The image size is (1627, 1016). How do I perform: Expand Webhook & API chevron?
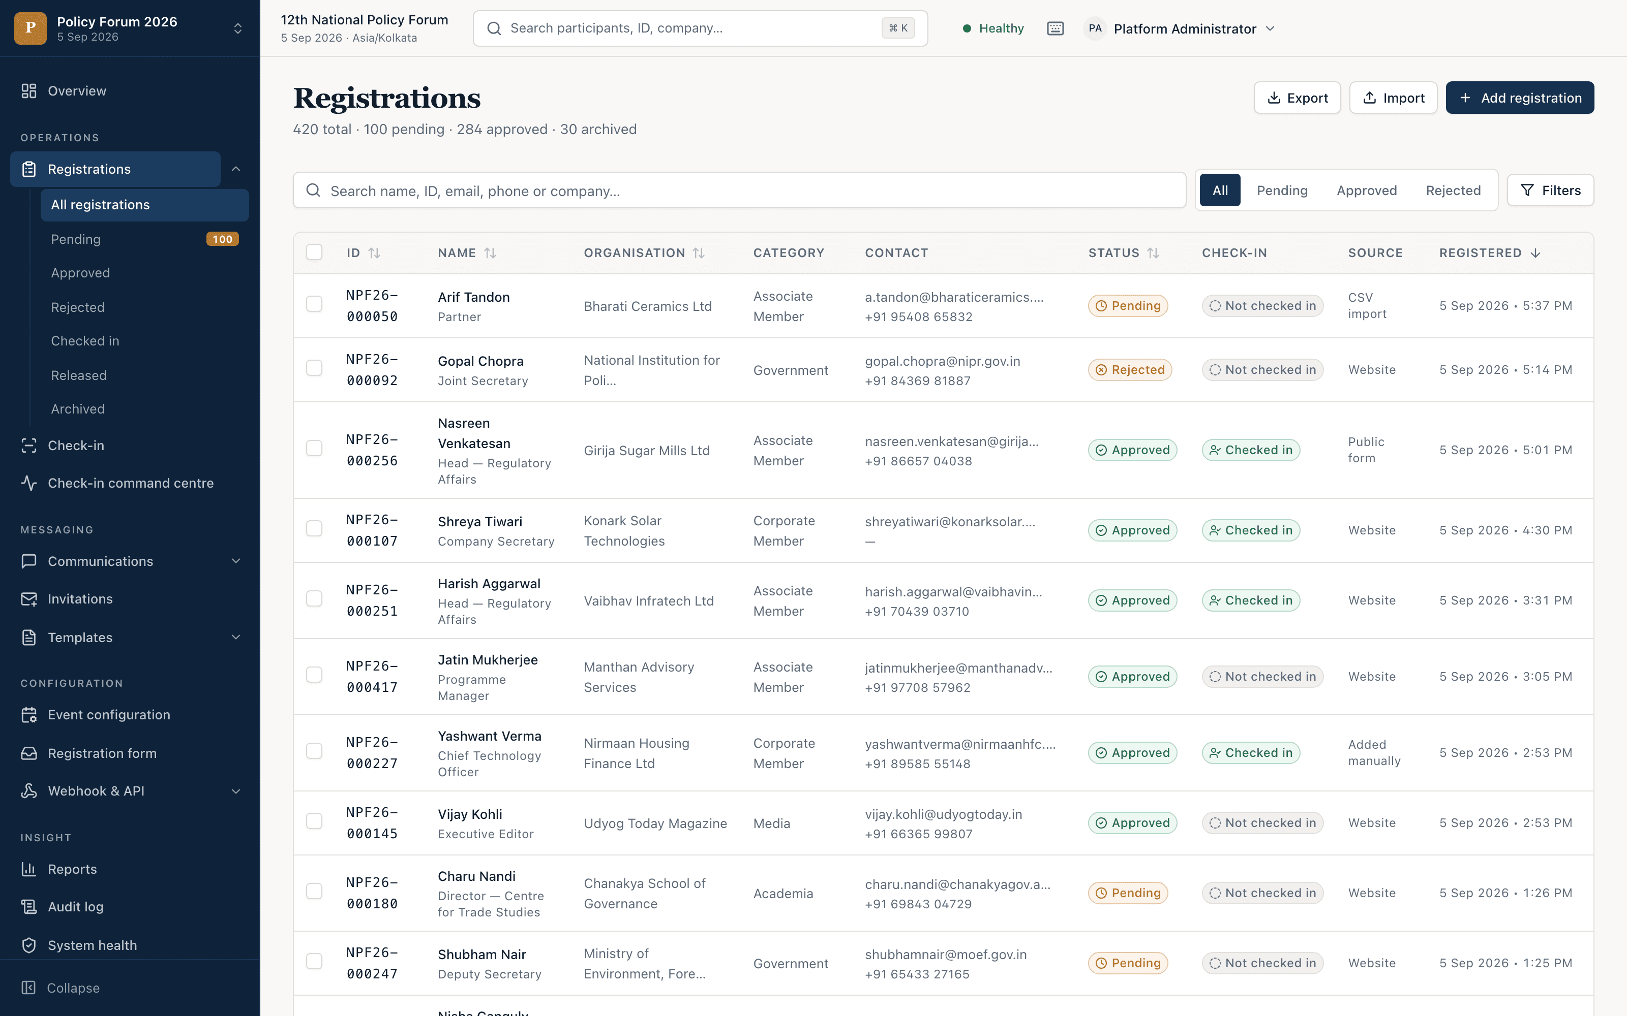[x=236, y=791]
